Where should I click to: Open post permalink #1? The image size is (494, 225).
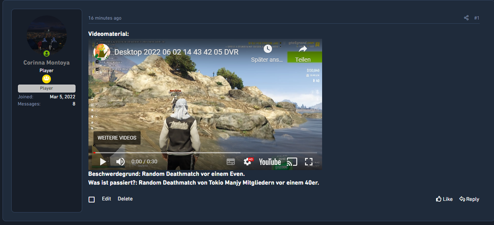coord(476,18)
